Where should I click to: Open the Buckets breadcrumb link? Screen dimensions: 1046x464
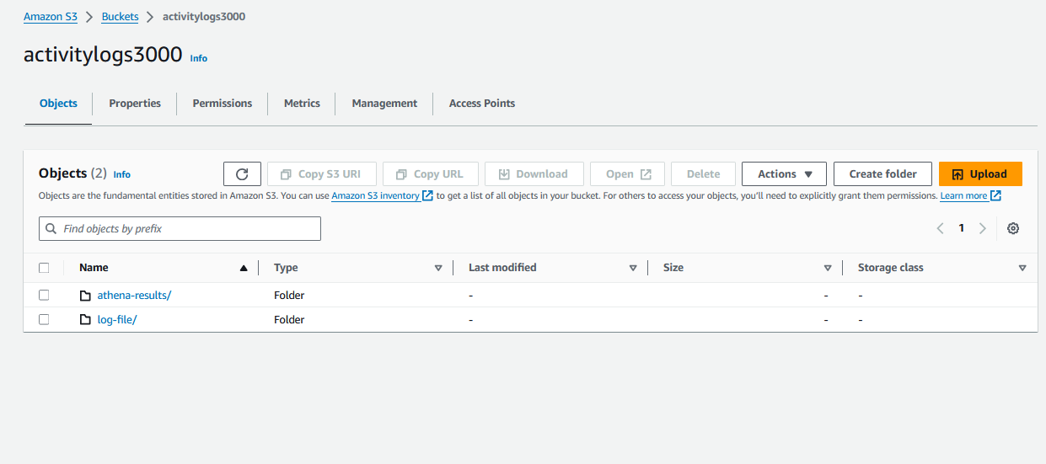pyautogui.click(x=120, y=17)
